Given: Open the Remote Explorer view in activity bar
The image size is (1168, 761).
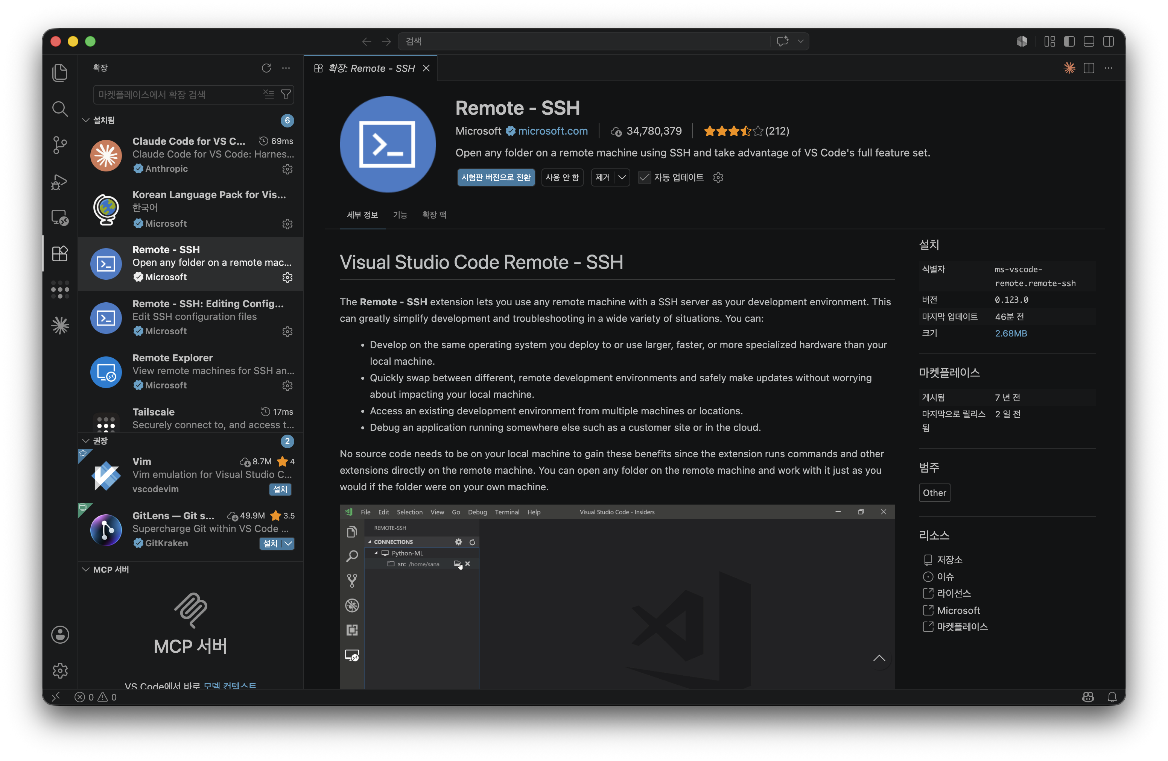Looking at the screenshot, I should 60,217.
